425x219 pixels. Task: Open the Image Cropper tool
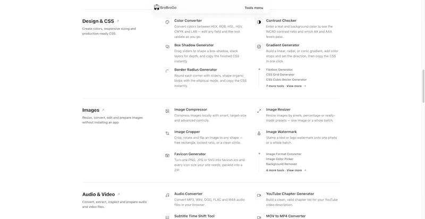pyautogui.click(x=187, y=132)
